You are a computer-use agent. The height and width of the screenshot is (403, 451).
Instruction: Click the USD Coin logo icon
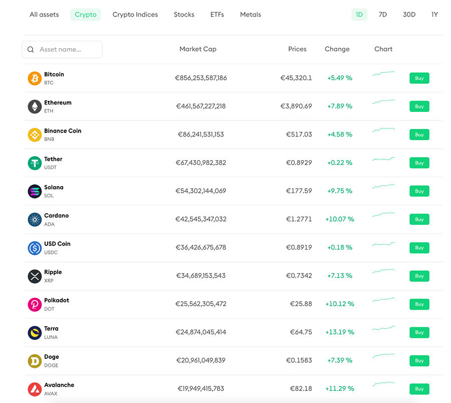(35, 248)
